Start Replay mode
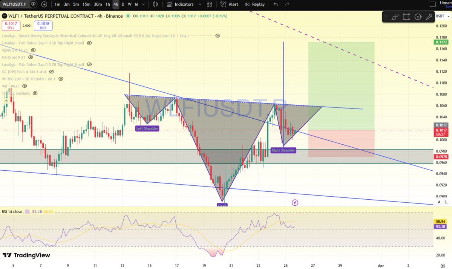This screenshot has width=452, height=269. pyautogui.click(x=254, y=5)
